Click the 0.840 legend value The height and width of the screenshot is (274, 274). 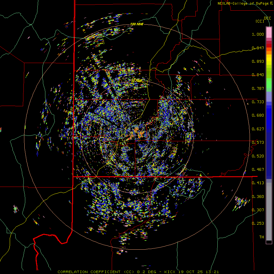click(258, 75)
